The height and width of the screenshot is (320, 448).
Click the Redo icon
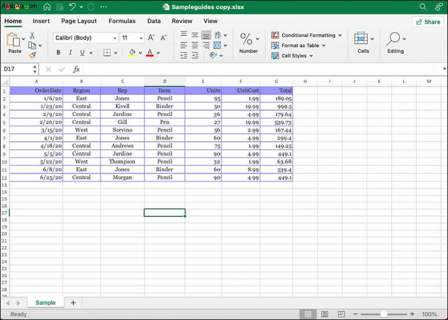tap(91, 6)
